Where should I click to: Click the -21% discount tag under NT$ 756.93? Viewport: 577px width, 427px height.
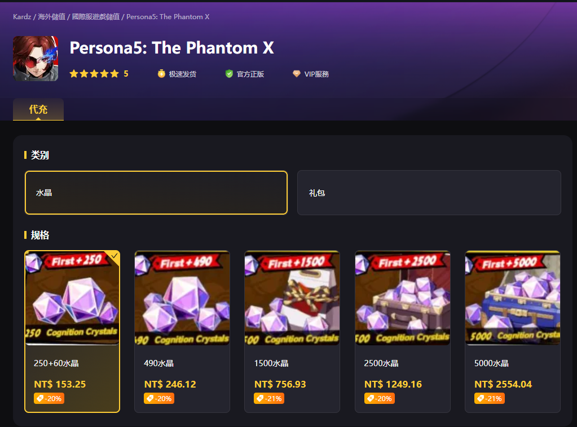pos(268,398)
